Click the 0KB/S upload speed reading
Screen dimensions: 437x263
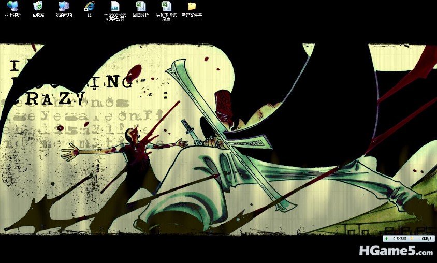point(426,238)
